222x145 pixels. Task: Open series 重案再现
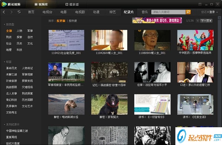tap(11, 137)
